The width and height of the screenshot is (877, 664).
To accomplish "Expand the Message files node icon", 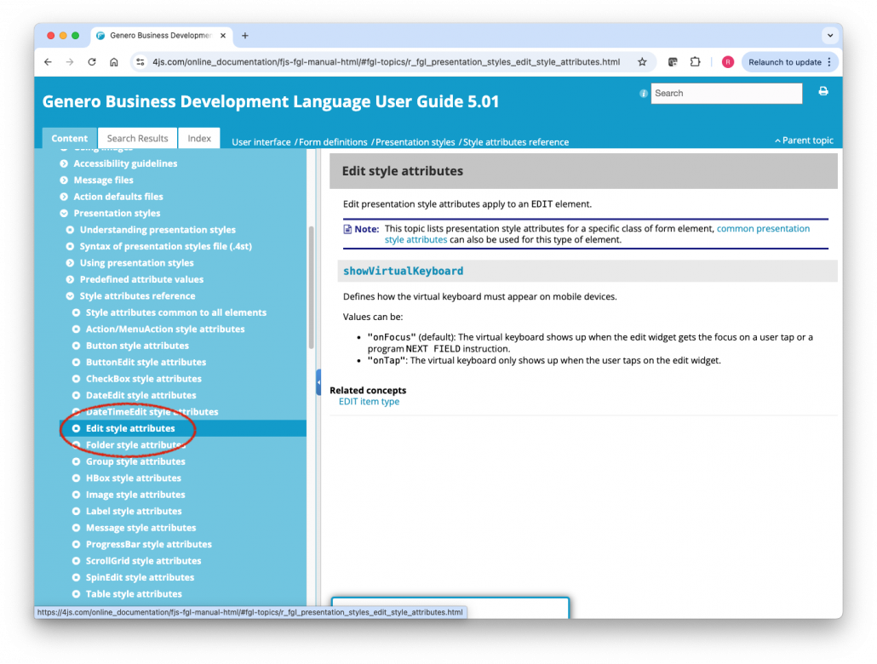I will [64, 180].
